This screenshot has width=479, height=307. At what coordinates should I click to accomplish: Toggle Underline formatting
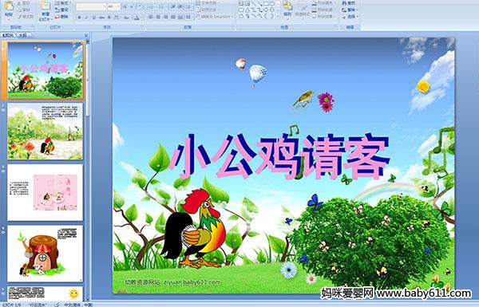[x=93, y=18]
